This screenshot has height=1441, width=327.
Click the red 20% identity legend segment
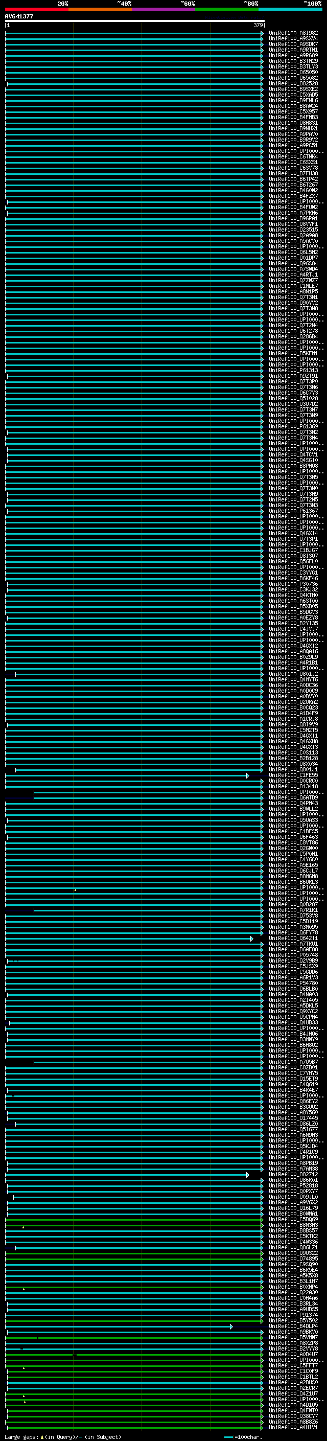[x=36, y=9]
